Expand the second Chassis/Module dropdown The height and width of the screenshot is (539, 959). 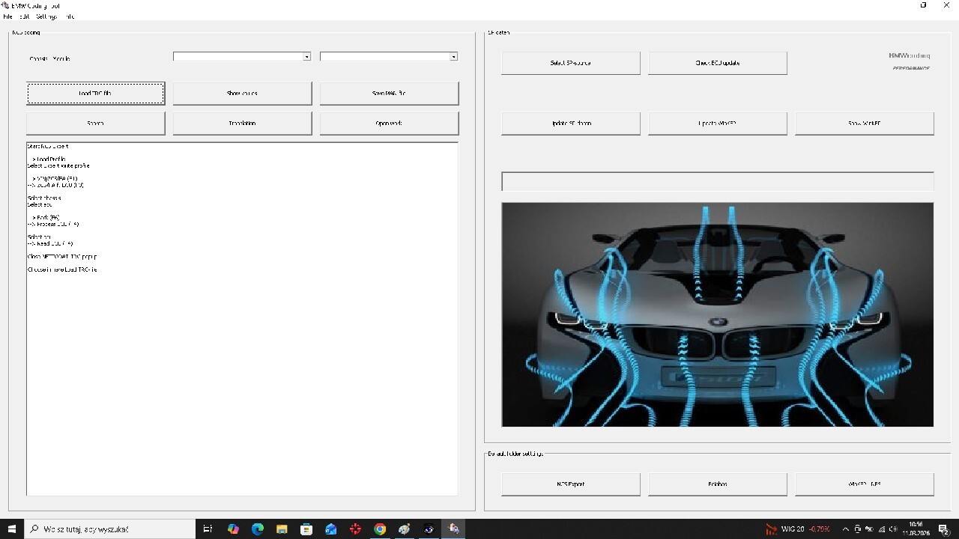point(453,57)
